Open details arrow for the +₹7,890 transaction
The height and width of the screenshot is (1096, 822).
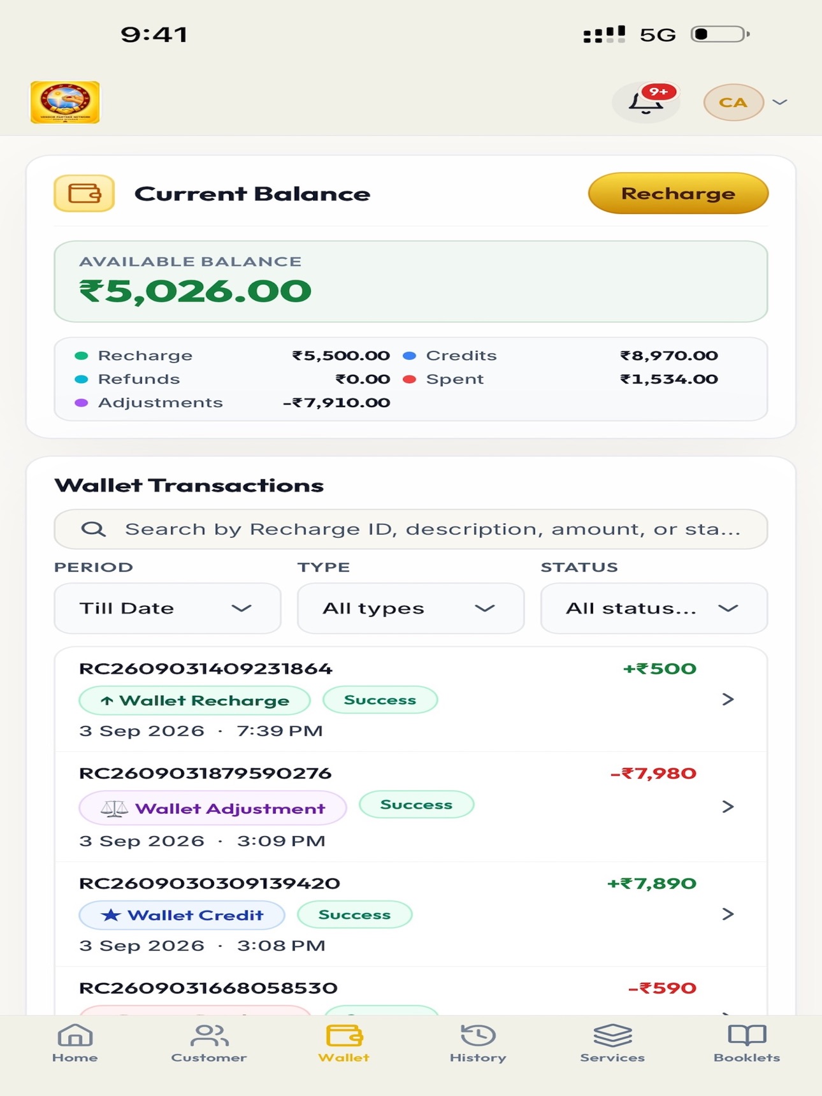click(728, 914)
